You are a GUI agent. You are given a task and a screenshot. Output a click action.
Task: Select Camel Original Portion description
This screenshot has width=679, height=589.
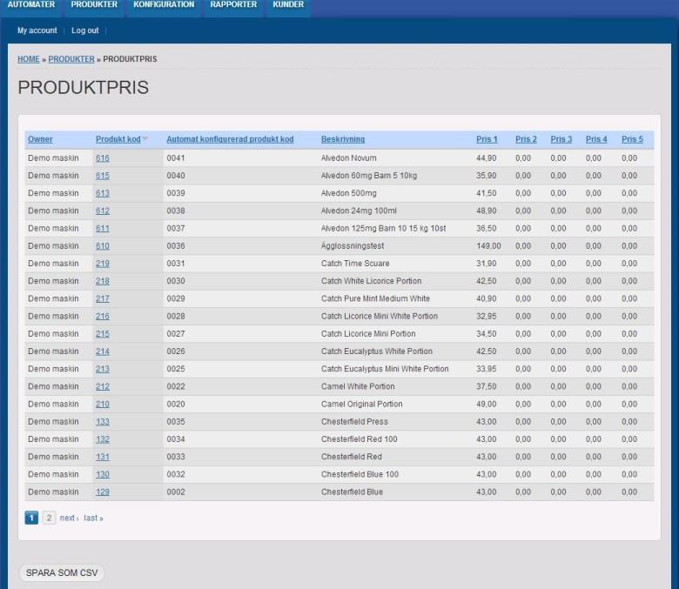pyautogui.click(x=361, y=405)
